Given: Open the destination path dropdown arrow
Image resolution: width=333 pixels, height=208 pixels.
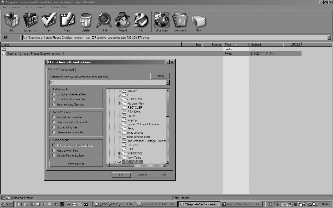Looking at the screenshot, I should coord(168,82).
